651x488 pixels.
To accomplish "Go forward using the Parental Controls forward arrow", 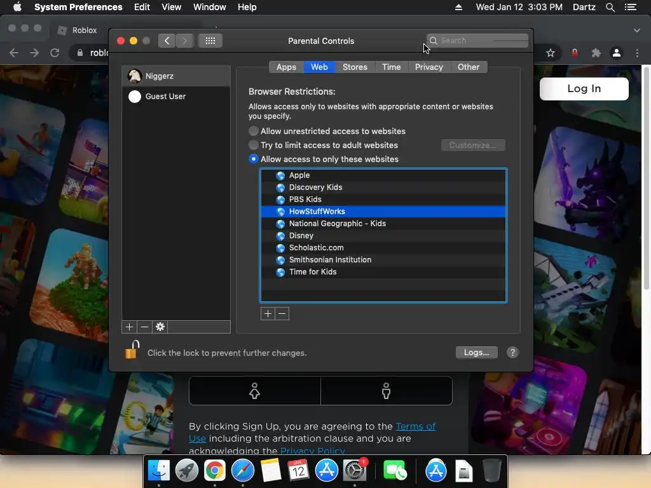I will 184,41.
